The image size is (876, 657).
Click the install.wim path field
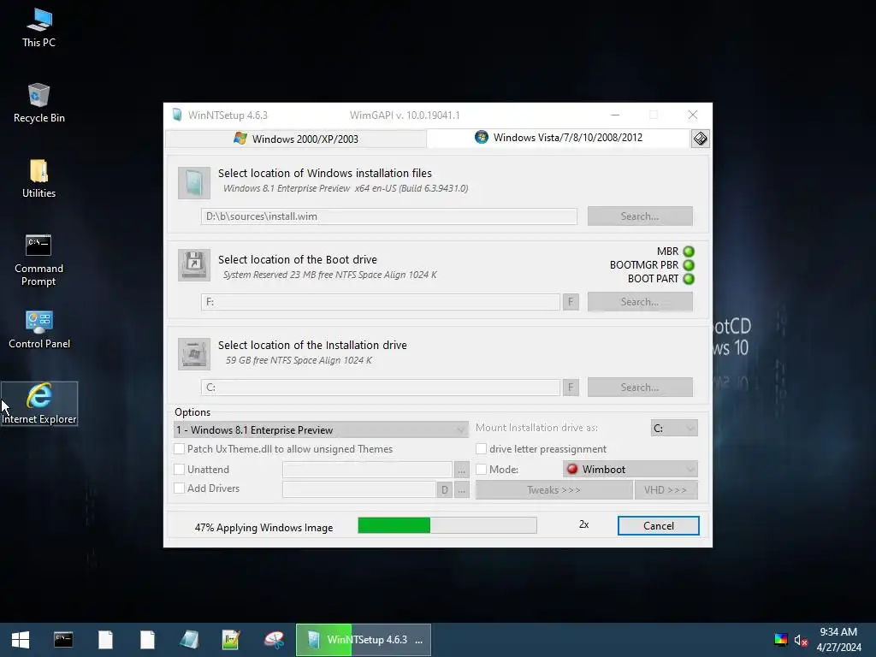(389, 216)
